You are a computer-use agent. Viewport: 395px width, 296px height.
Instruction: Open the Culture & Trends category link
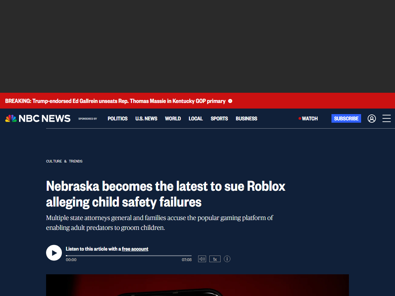point(64,161)
